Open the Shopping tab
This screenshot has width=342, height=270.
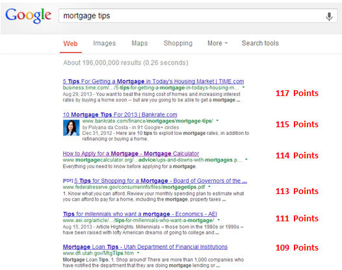click(x=178, y=43)
